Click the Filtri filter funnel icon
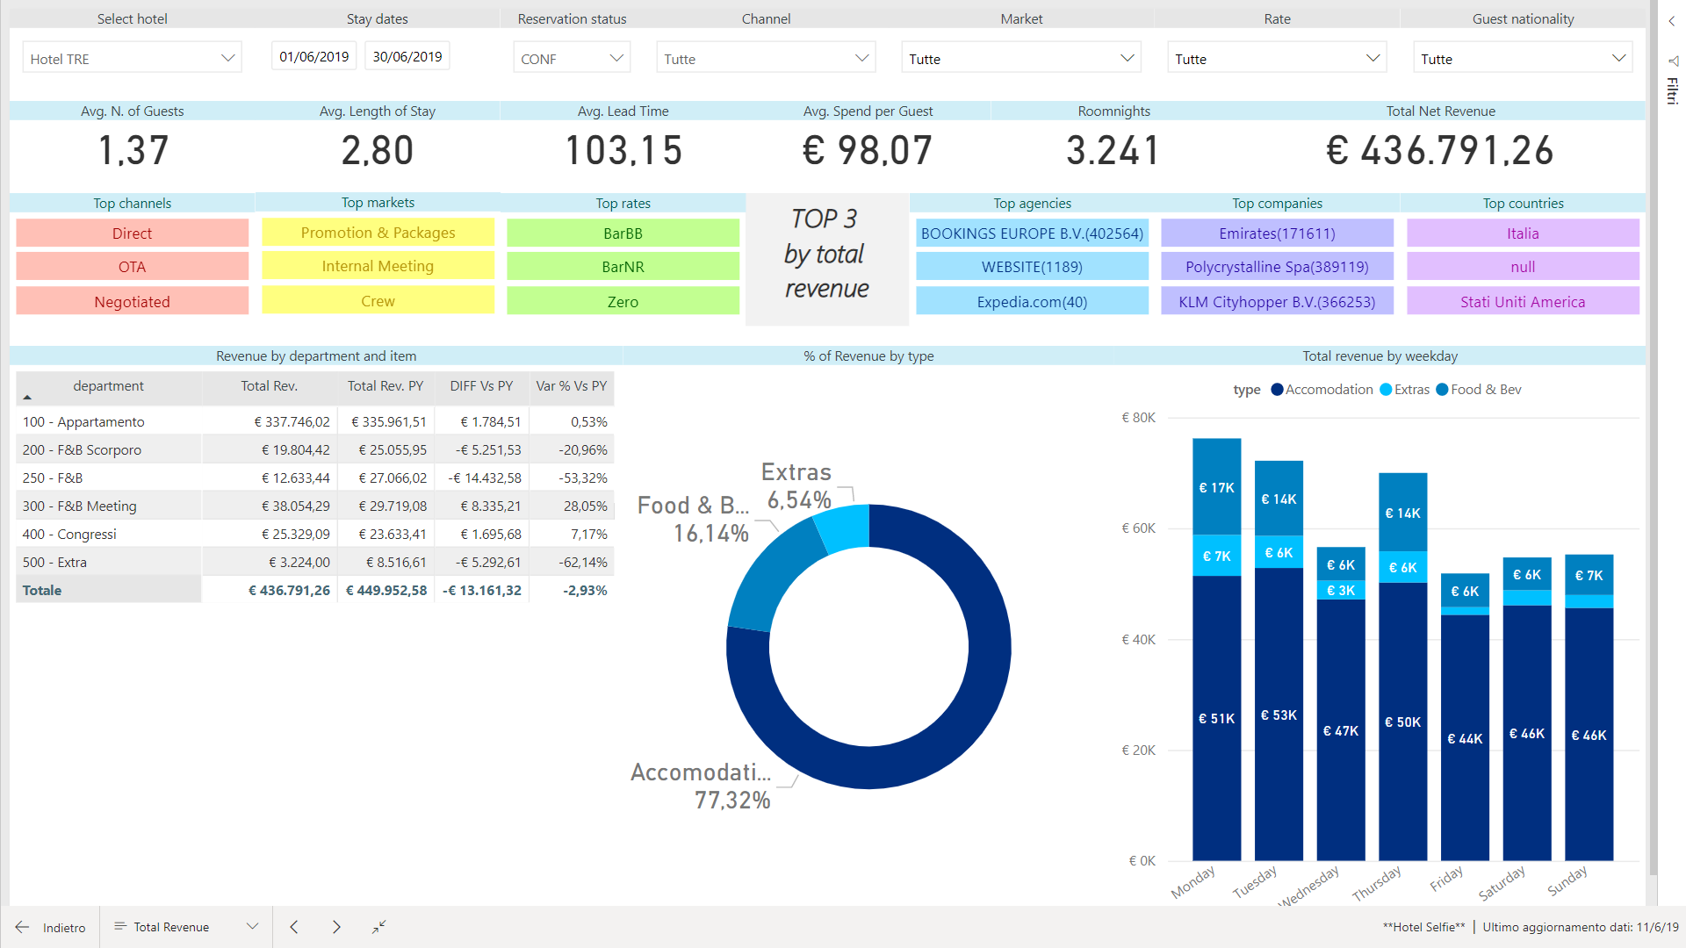1686x948 pixels. pyautogui.click(x=1673, y=61)
